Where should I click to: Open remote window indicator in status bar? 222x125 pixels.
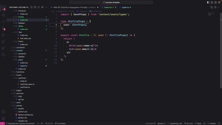[x=2, y=124]
